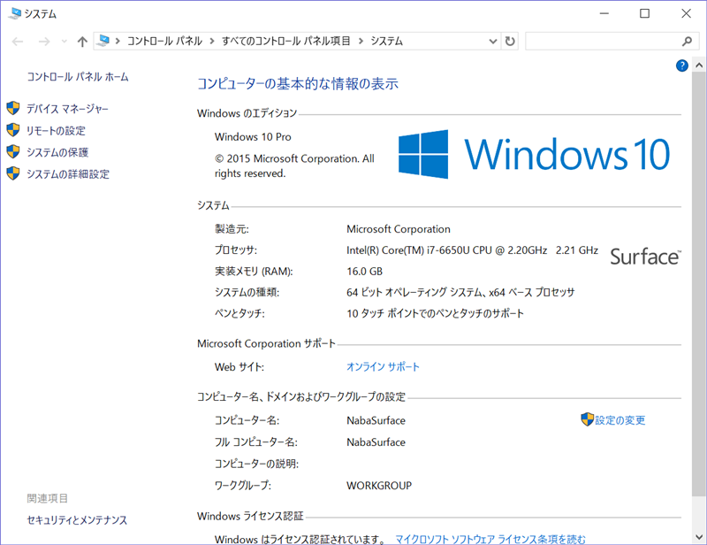Click the magnifier search icon
The width and height of the screenshot is (707, 545).
[x=688, y=41]
